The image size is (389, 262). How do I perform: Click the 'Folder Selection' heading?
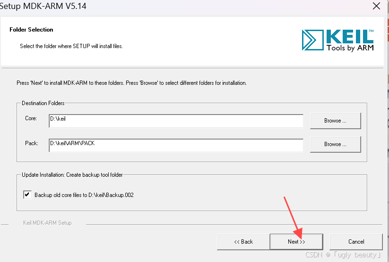[x=31, y=30]
